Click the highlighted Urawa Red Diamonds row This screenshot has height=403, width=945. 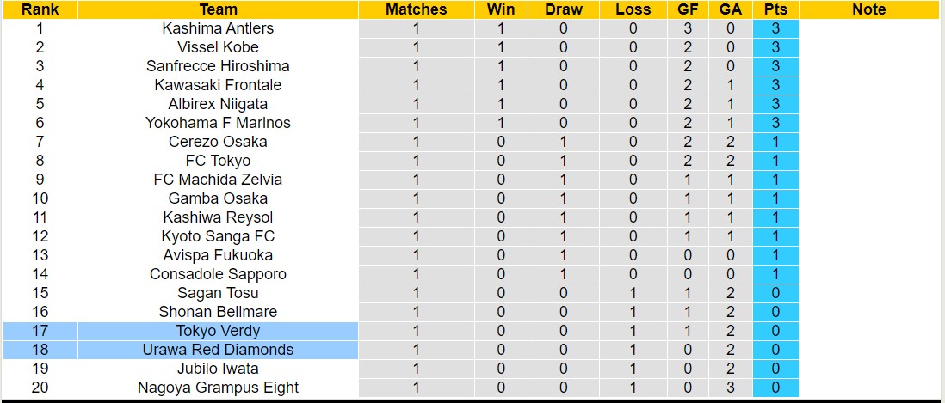click(218, 350)
